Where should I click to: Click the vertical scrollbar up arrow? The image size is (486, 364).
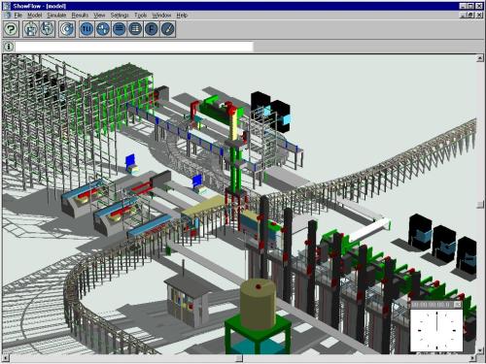[x=480, y=58]
